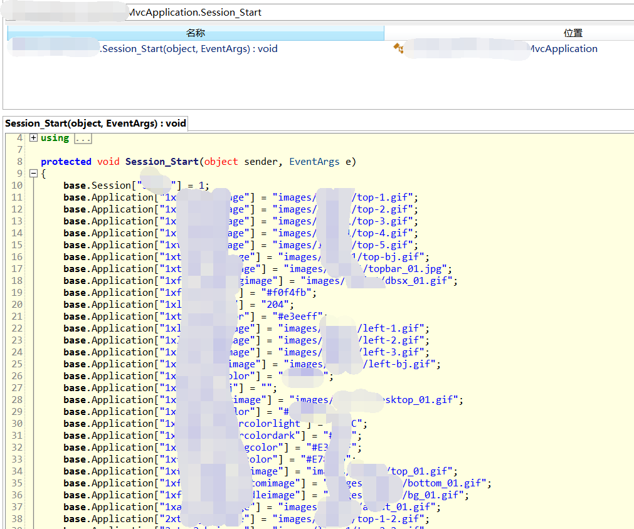Viewport: 634px width, 529px height.
Task: Click the MvcApplication.Session_Start search field
Action: pyautogui.click(x=376, y=13)
